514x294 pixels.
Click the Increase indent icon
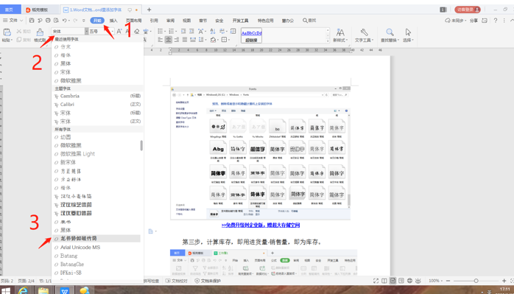pos(191,31)
